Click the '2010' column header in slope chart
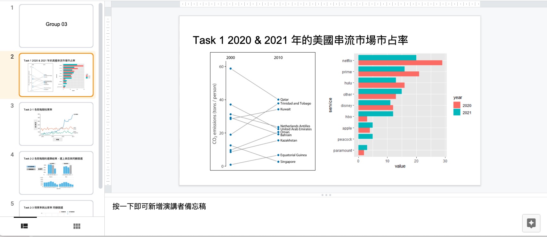This screenshot has width=547, height=237. click(x=278, y=58)
